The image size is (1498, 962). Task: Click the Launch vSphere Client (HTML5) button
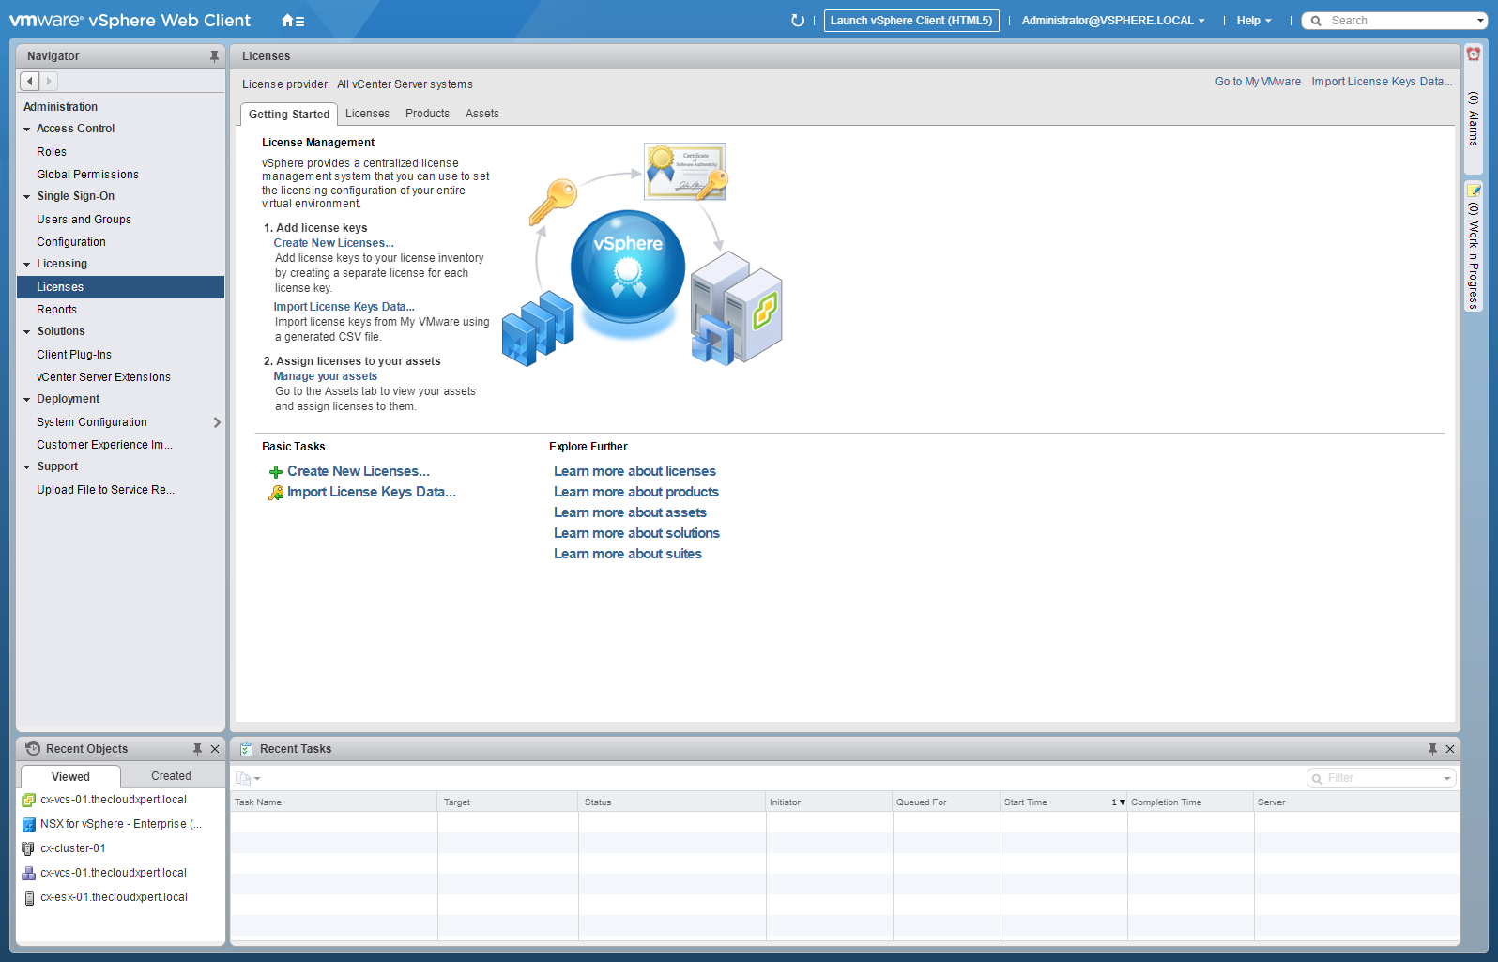910,21
